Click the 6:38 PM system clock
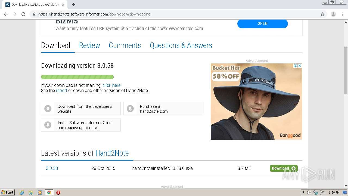This screenshot has width=348, height=196. (x=334, y=192)
